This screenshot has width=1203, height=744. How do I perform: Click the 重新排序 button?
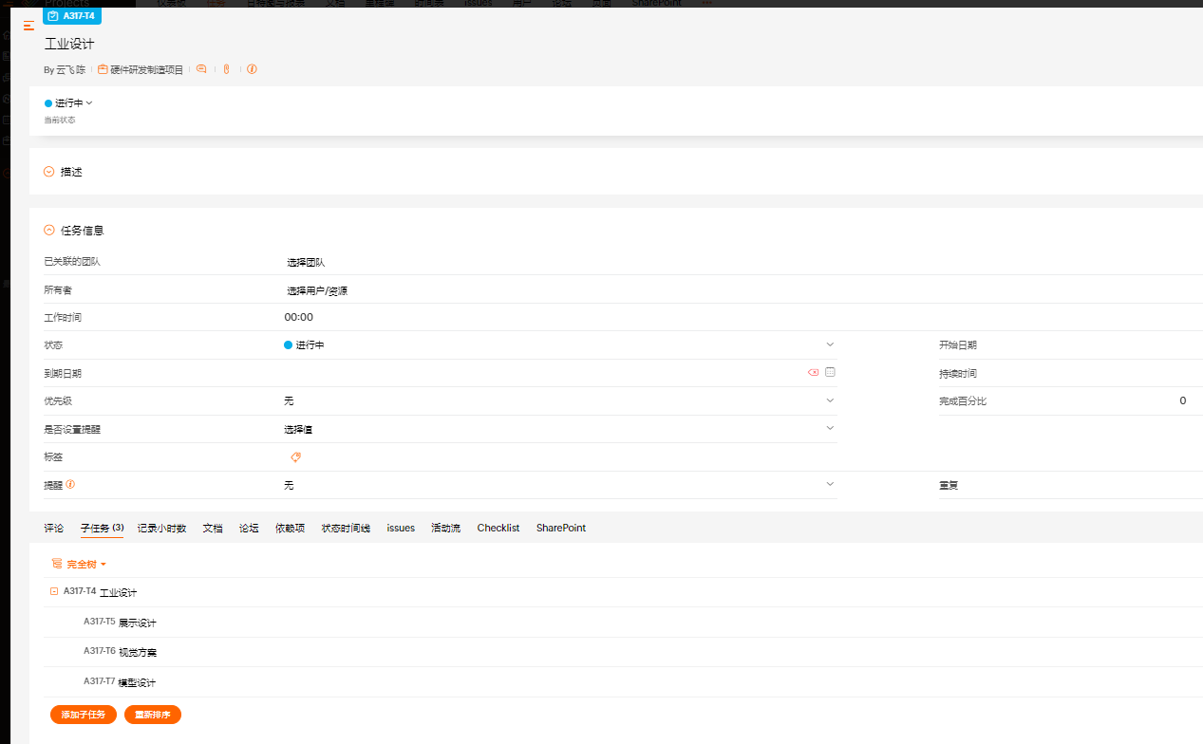click(x=153, y=715)
